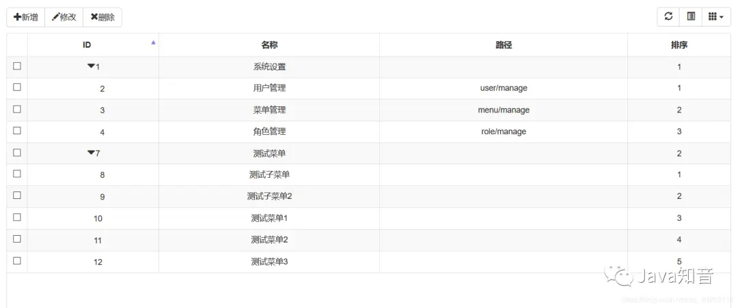Click ID cell 8
Screen dimensions: 738x308
click(x=93, y=174)
